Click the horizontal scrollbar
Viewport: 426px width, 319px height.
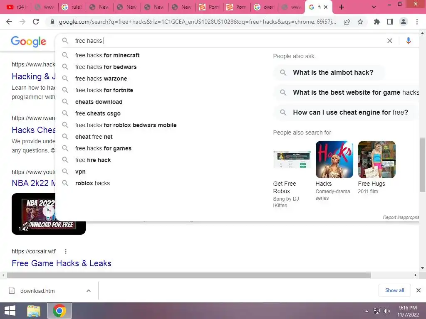pos(189,275)
